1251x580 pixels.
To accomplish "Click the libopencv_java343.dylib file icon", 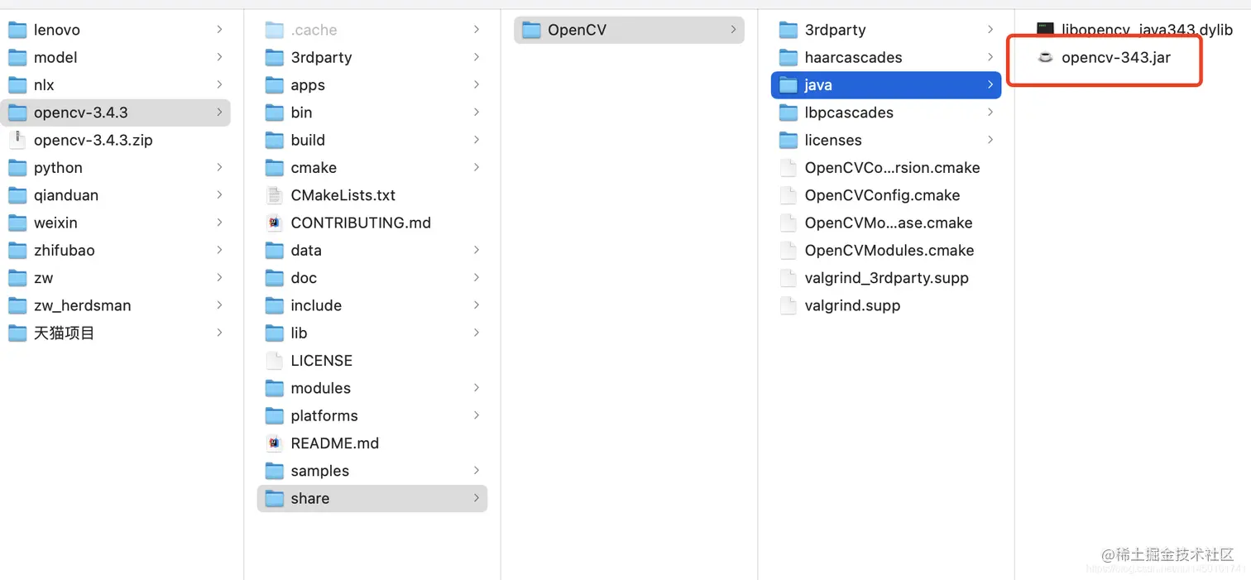I will click(1046, 30).
